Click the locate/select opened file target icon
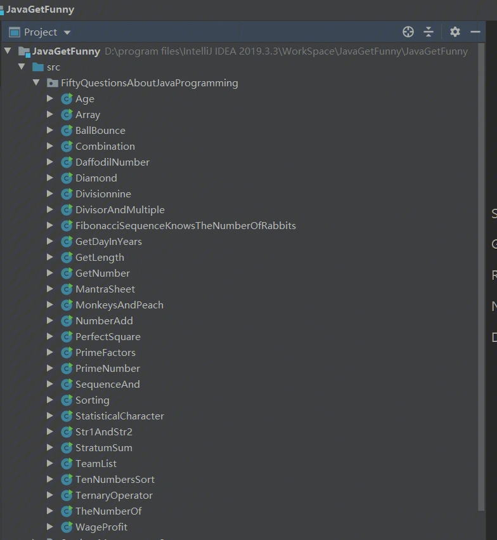This screenshot has height=540, width=497. (408, 32)
